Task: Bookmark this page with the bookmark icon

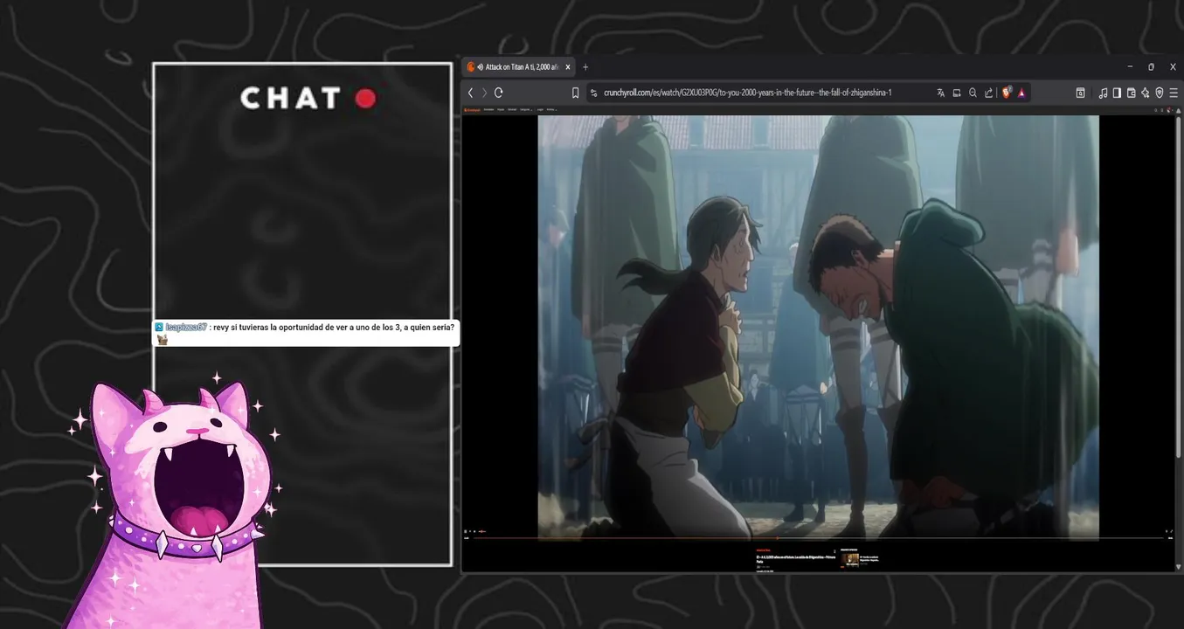Action: click(575, 93)
